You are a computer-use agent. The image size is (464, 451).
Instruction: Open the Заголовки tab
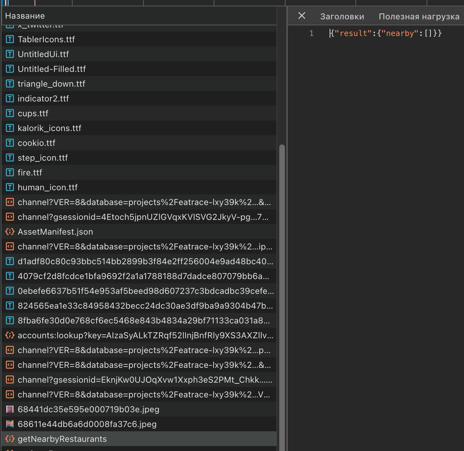(x=342, y=17)
